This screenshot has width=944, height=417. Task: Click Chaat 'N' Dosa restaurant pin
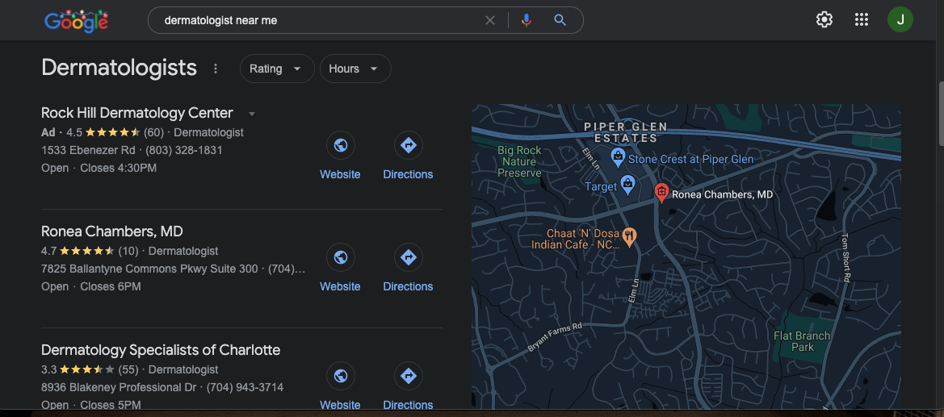pyautogui.click(x=629, y=236)
